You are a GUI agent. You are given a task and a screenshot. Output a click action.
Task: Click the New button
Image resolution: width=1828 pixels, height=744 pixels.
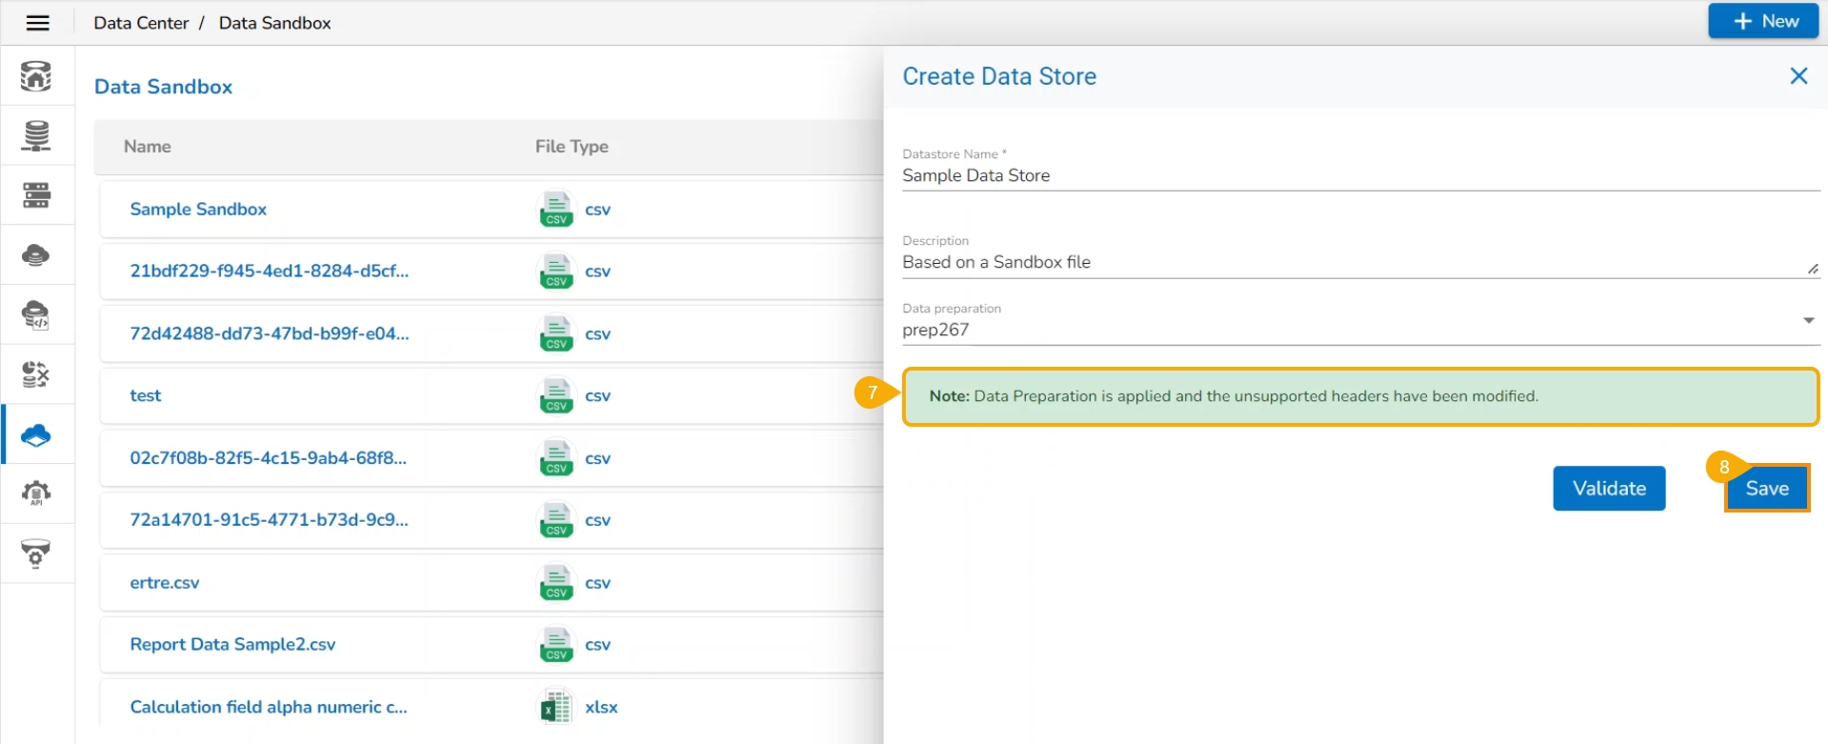[1762, 21]
